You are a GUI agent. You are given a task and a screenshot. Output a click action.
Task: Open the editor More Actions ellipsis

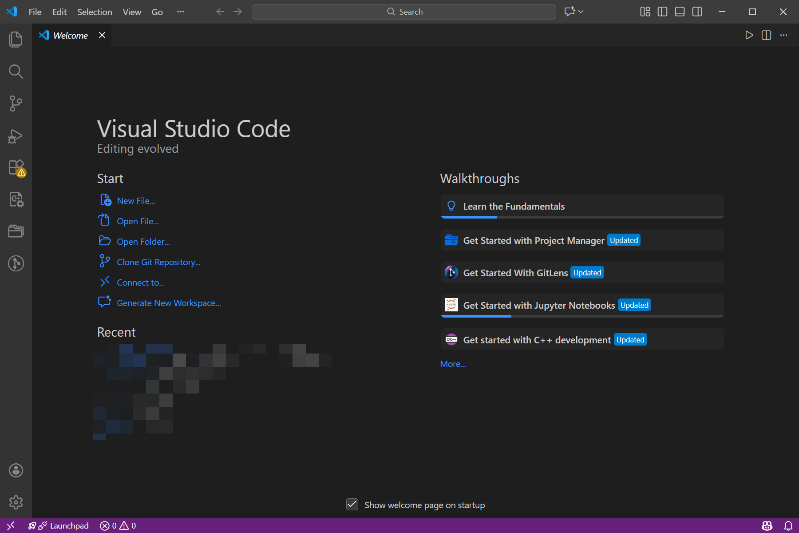tap(784, 35)
